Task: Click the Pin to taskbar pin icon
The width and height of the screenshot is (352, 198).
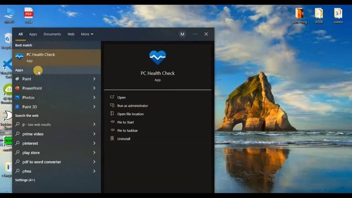Action: (112, 130)
